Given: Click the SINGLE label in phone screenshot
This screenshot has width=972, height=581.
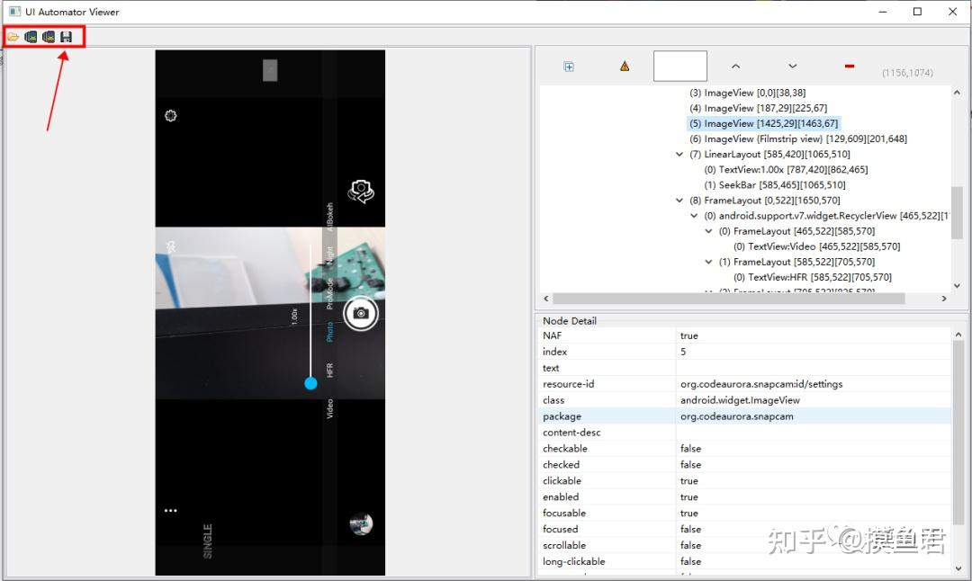Looking at the screenshot, I should point(208,541).
